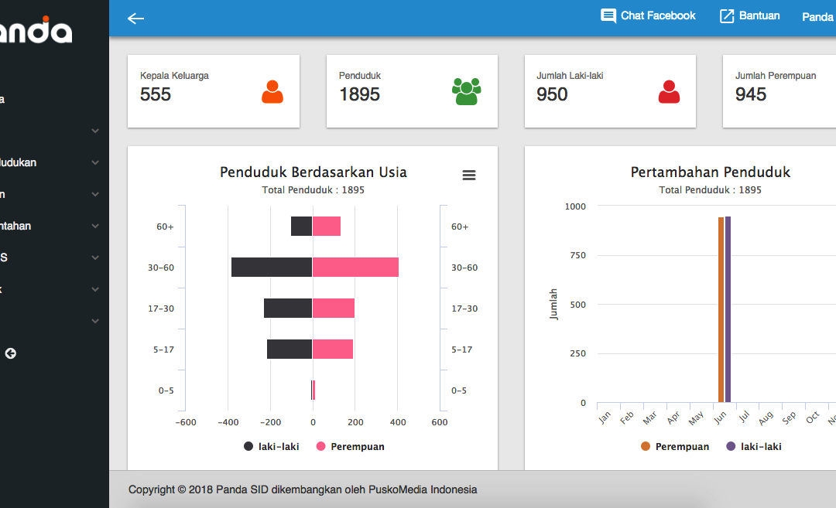This screenshot has height=508, width=836.
Task: Toggle Perempuan series in age chart legend
Action: pos(351,446)
